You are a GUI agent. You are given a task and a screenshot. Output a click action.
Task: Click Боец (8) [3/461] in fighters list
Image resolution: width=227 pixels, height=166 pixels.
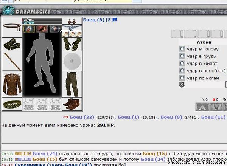[171, 117]
